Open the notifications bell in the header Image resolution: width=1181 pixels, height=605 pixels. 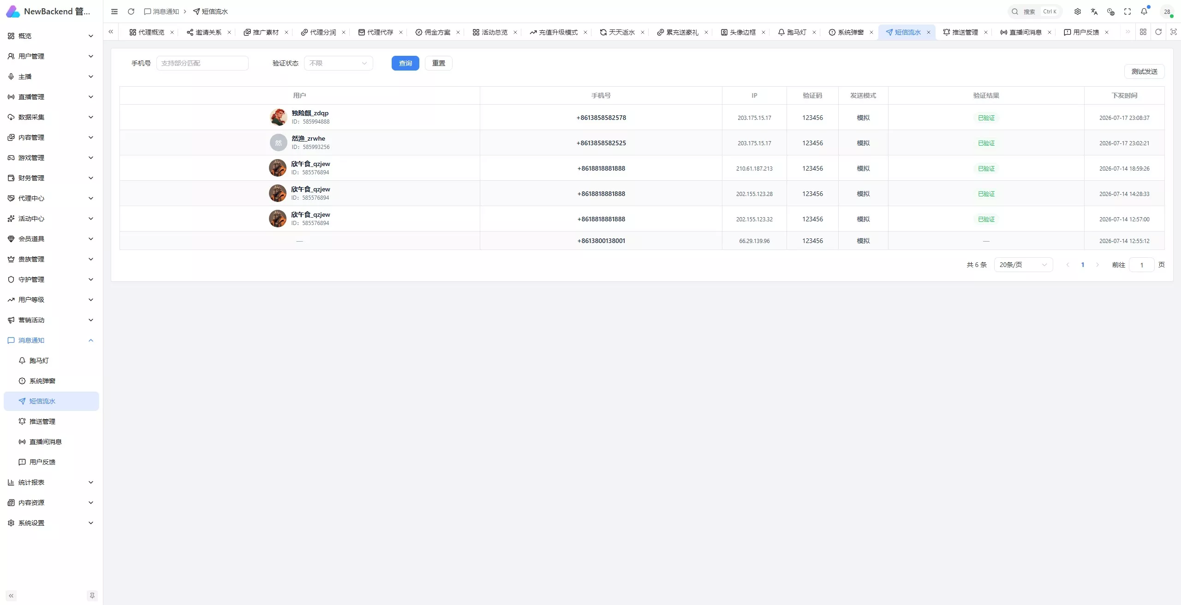coord(1144,12)
